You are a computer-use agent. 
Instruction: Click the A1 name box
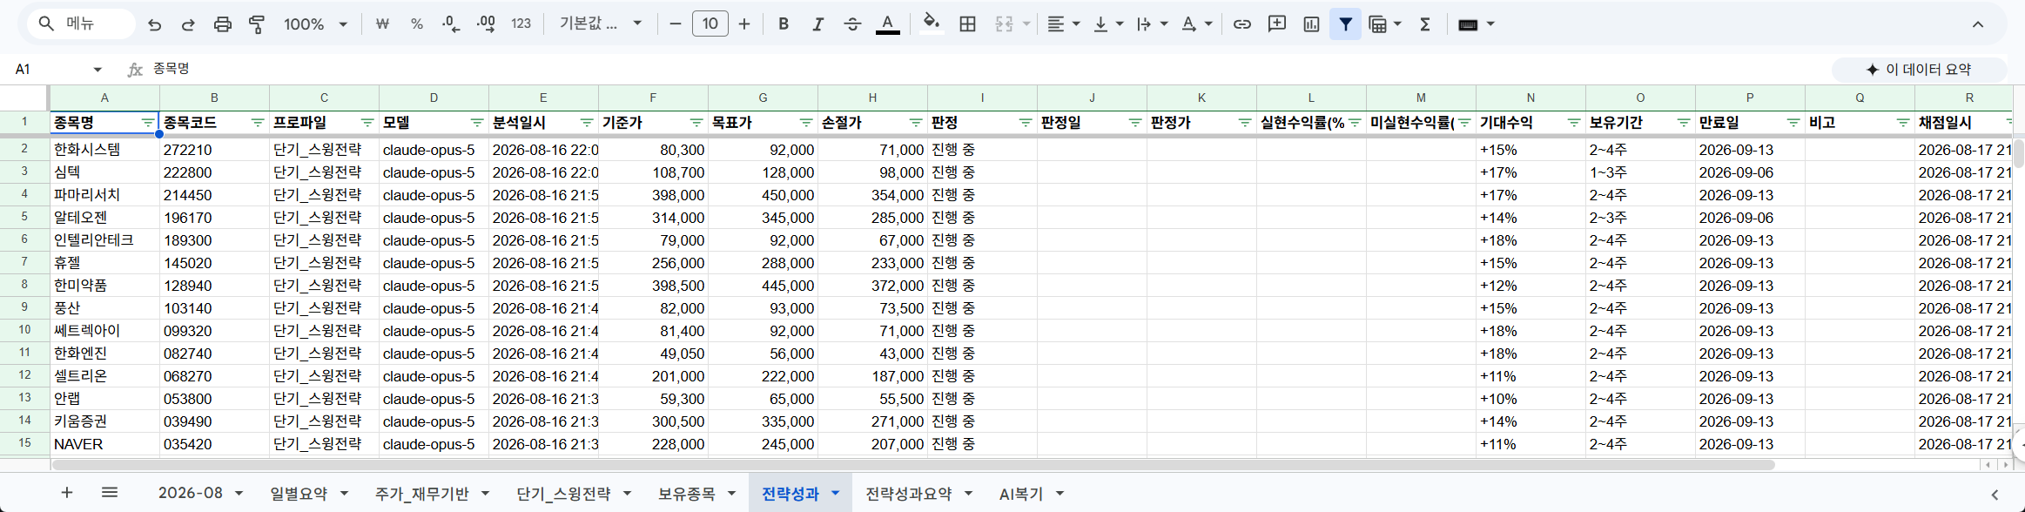point(50,69)
